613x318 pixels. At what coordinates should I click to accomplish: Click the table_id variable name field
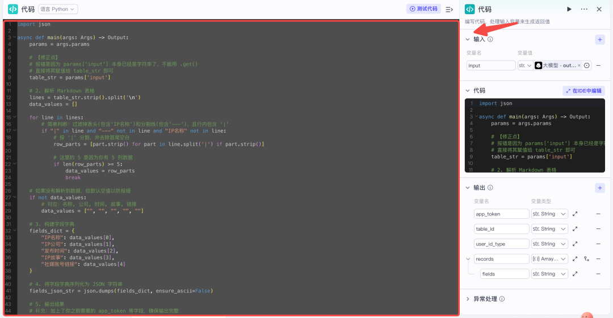coord(501,229)
